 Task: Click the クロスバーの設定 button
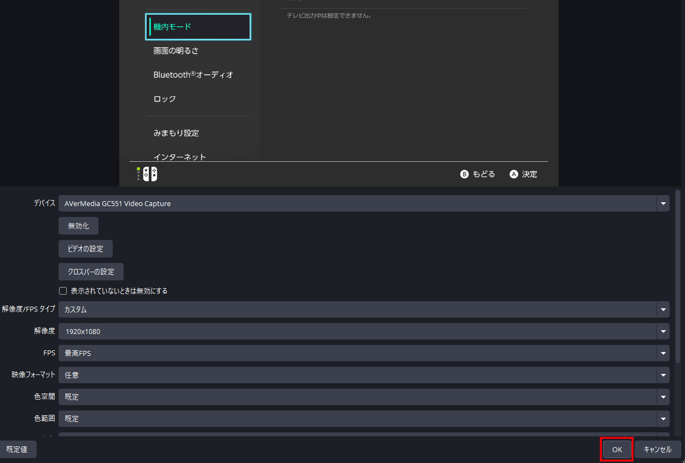(91, 272)
